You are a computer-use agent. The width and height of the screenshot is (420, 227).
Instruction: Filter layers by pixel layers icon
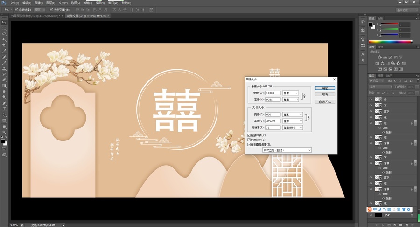[x=390, y=80]
